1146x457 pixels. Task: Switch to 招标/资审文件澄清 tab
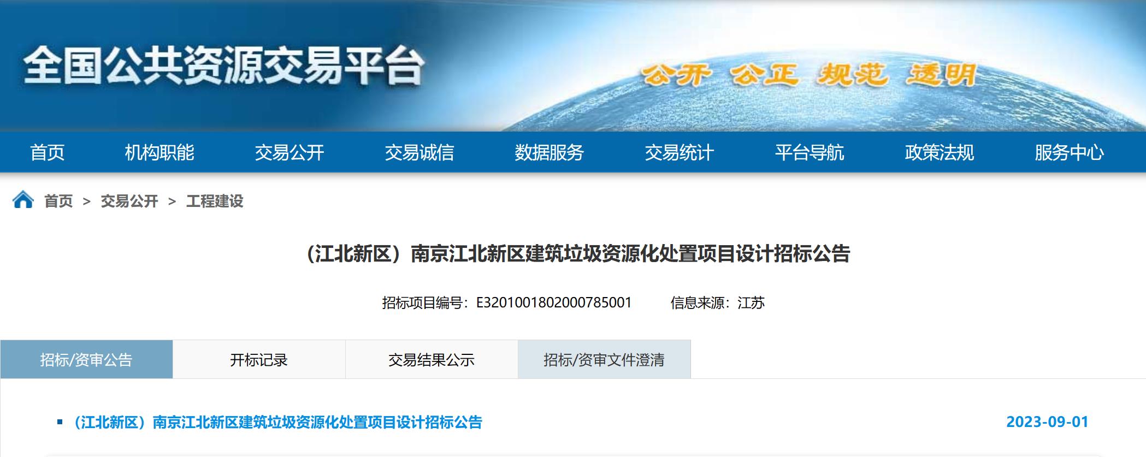click(x=604, y=359)
